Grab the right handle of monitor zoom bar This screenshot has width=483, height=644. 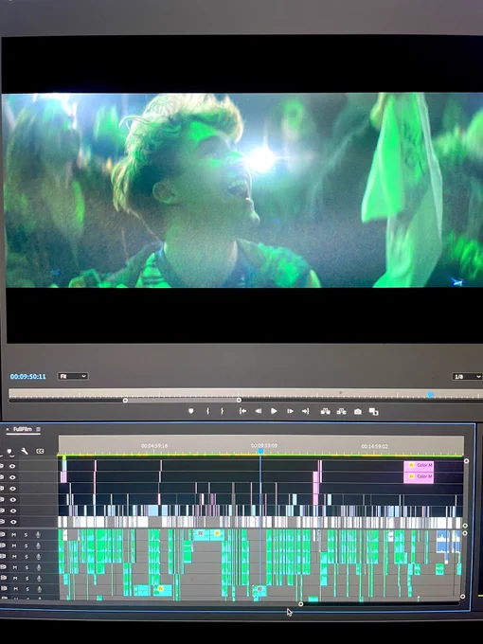(x=239, y=400)
